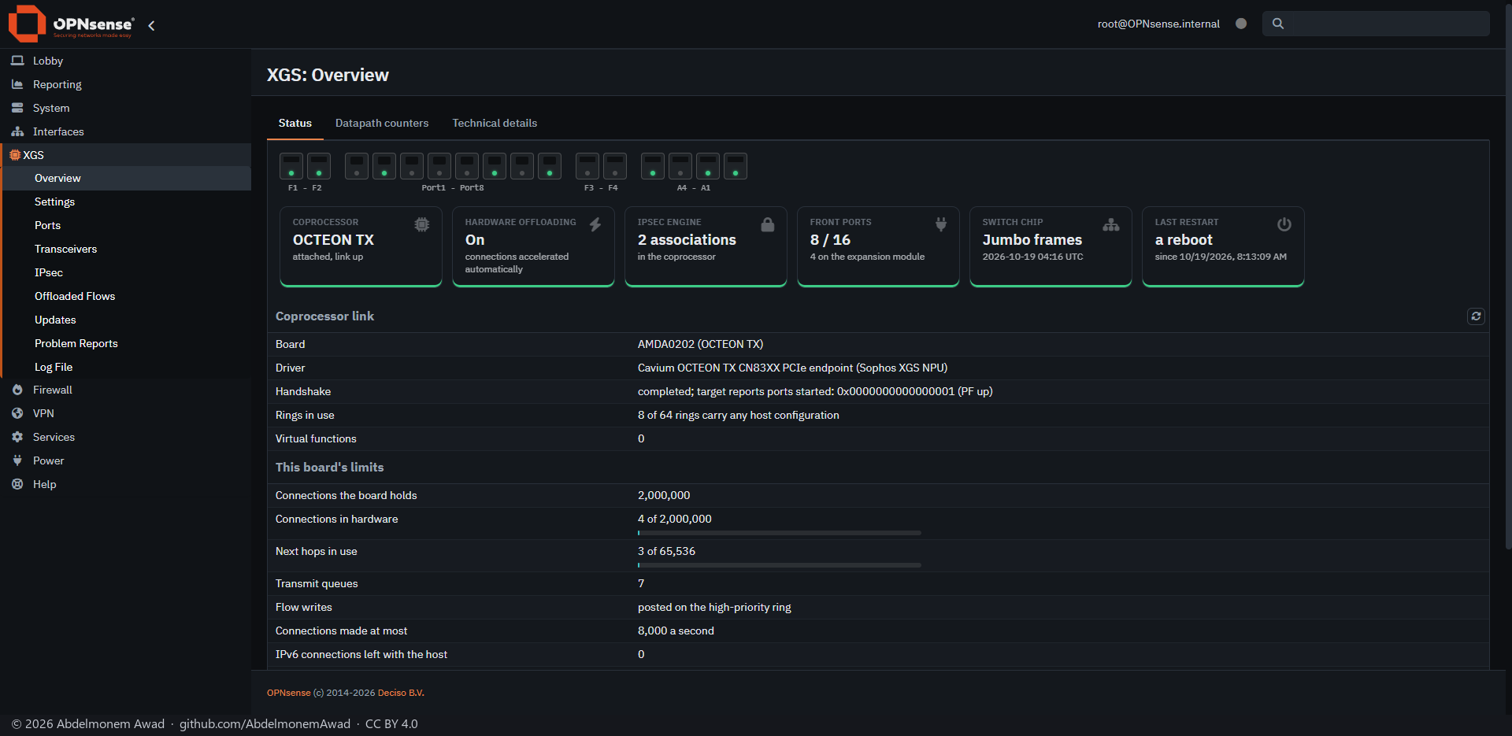Open the XGS Ports page
The height and width of the screenshot is (736, 1512).
(128, 225)
